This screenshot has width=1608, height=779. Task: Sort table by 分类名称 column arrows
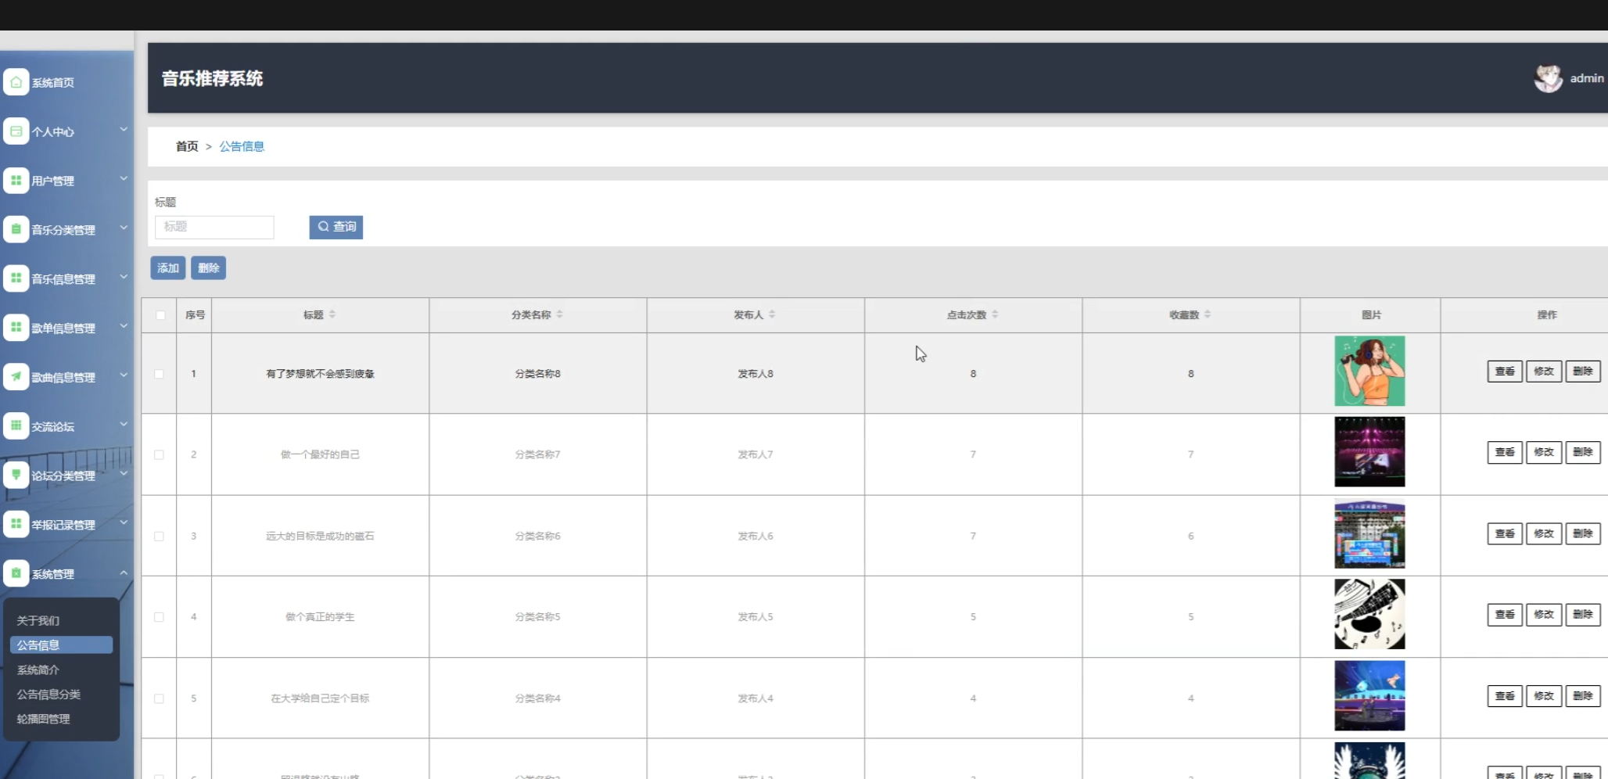tap(560, 314)
